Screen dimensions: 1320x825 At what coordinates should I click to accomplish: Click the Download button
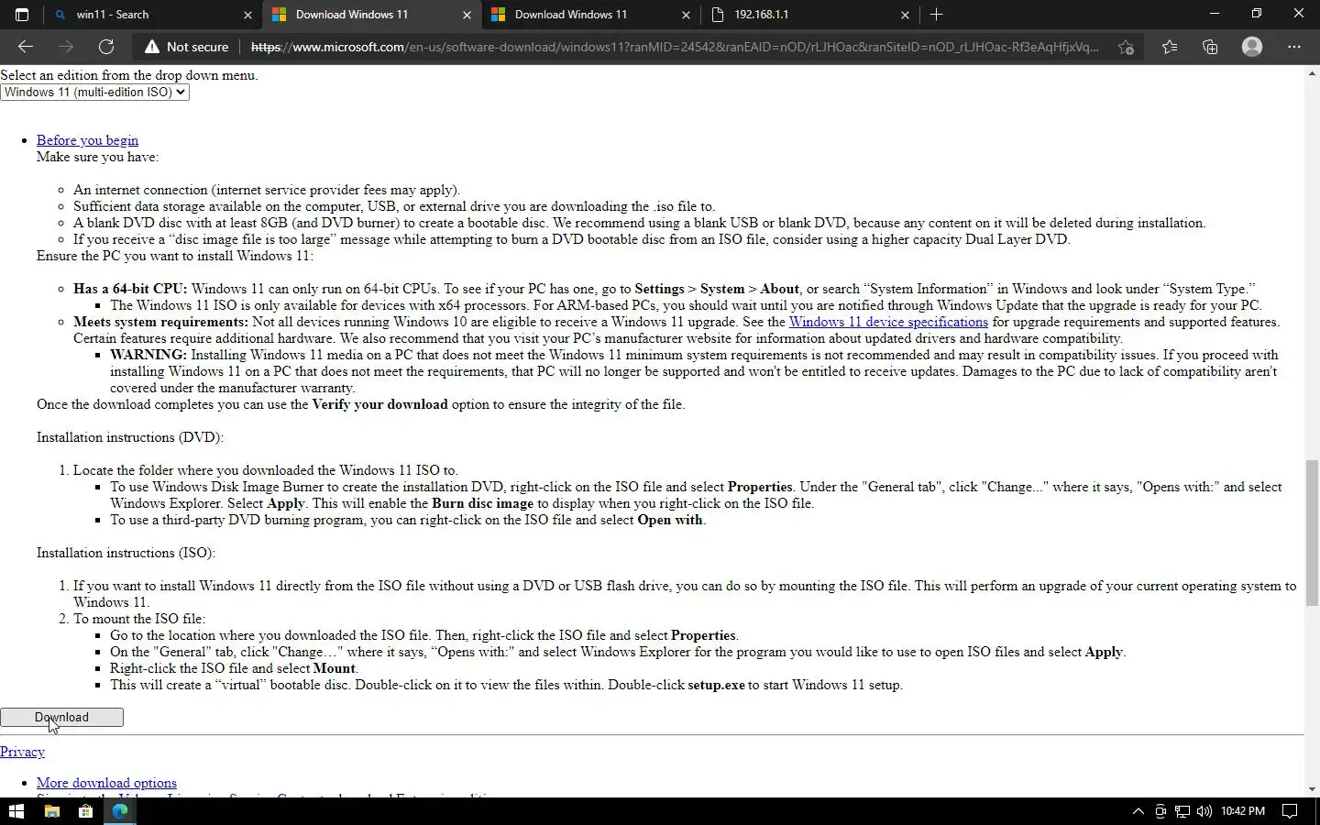pos(61,717)
